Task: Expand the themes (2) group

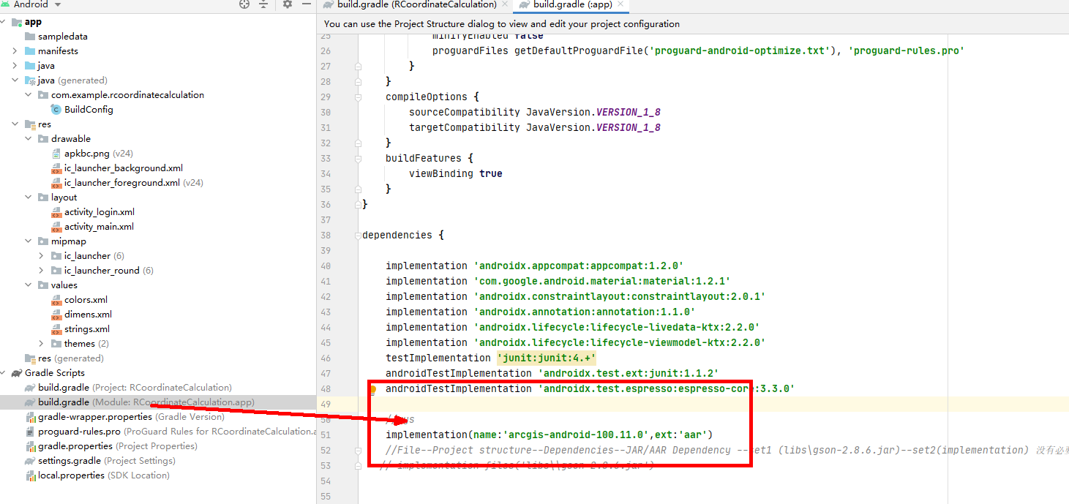Action: point(42,344)
